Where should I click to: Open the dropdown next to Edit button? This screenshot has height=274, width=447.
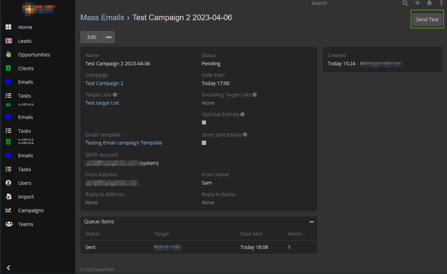(109, 37)
